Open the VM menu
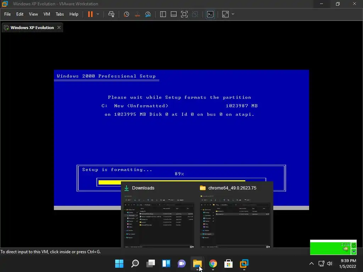Viewport: 363px width, 272px height. 47,14
